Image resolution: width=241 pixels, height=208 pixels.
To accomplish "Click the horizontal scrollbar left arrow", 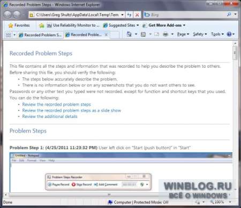I will (x=5, y=195).
